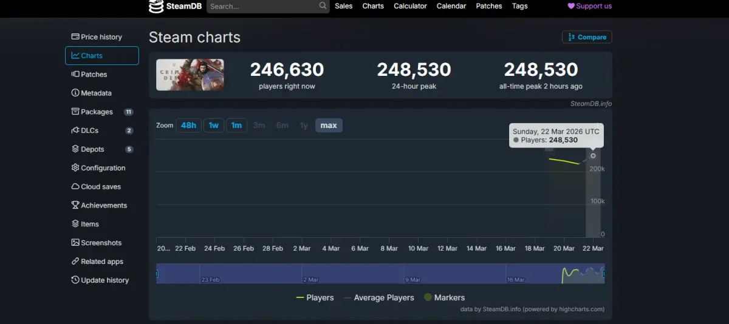The image size is (729, 324).
Task: Click the Achievements trophy icon
Action: (x=75, y=205)
